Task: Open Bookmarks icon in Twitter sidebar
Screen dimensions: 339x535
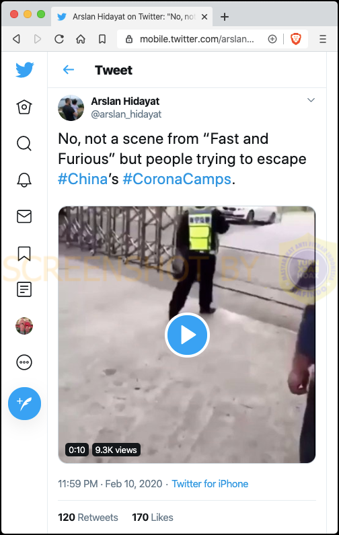Action: click(x=24, y=253)
